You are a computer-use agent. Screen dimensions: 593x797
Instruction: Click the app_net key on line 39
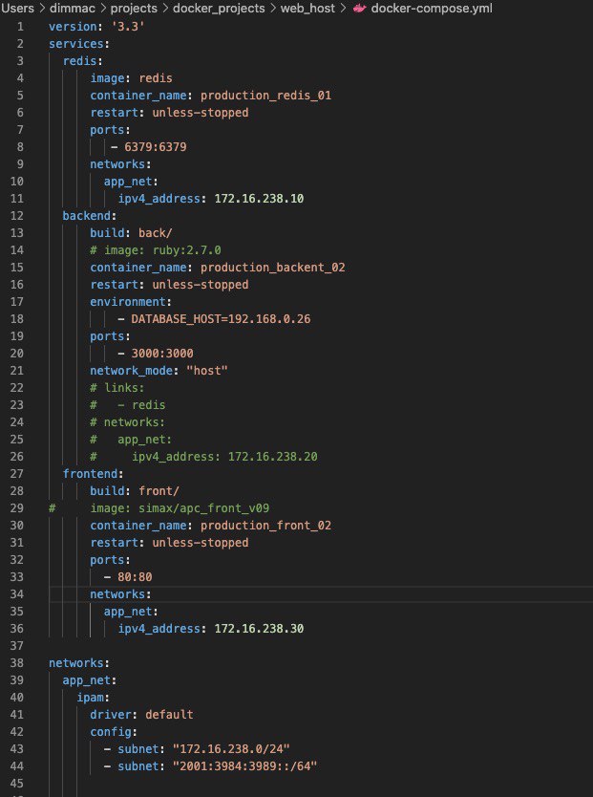pyautogui.click(x=86, y=680)
